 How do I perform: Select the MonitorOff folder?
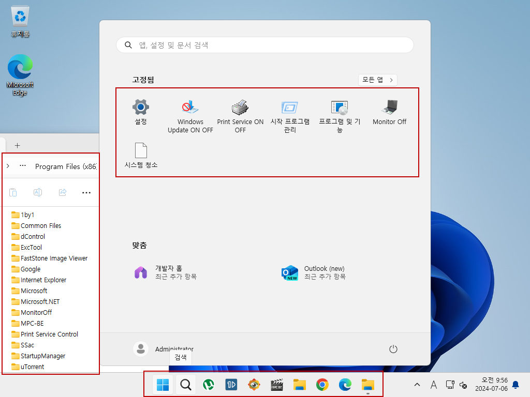(x=32, y=312)
